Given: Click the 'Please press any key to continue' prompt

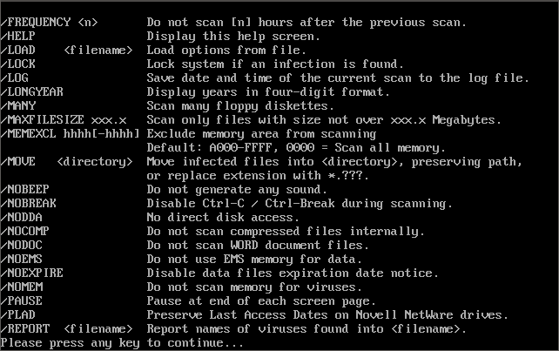Looking at the screenshot, I should tap(122, 342).
